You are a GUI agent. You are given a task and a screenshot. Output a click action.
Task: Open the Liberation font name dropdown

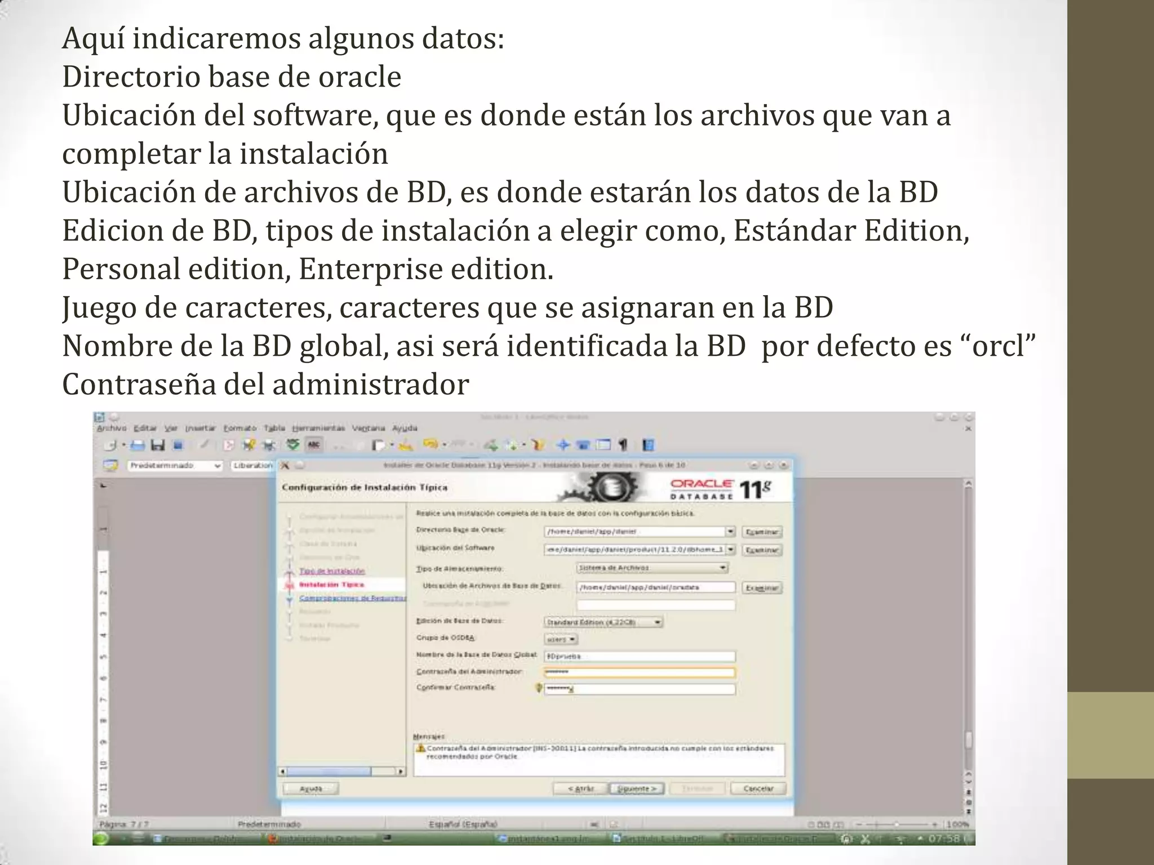[252, 466]
